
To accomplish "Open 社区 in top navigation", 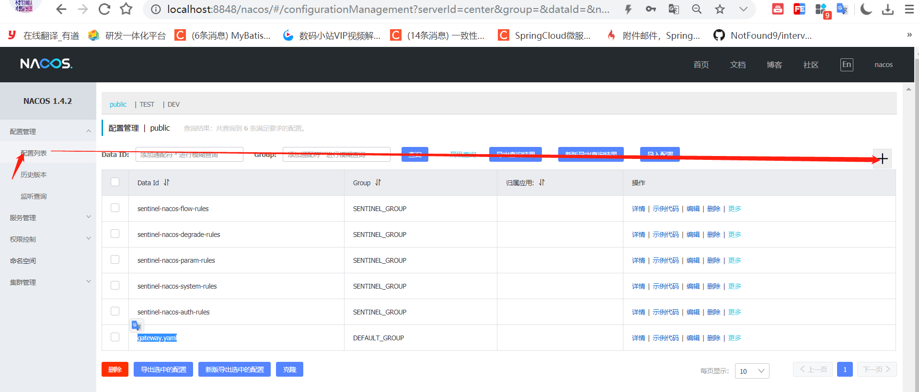I will [811, 65].
